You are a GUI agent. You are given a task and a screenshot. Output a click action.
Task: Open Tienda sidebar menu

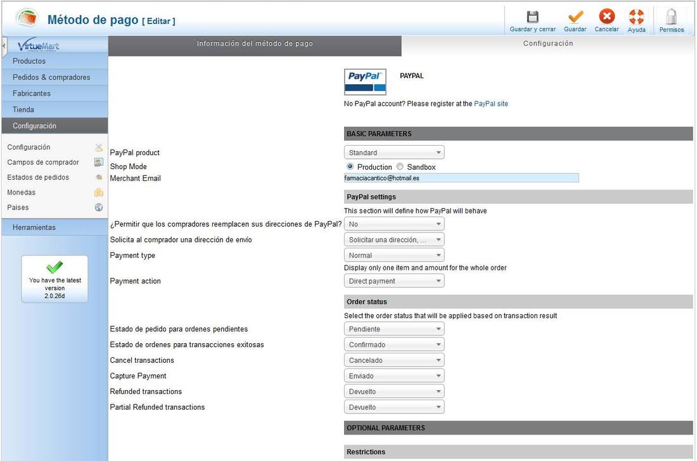(54, 110)
